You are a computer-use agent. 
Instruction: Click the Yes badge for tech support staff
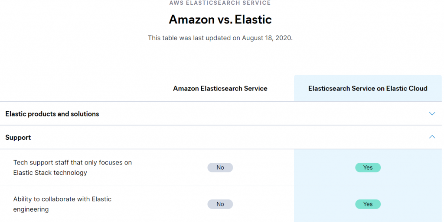(x=368, y=167)
